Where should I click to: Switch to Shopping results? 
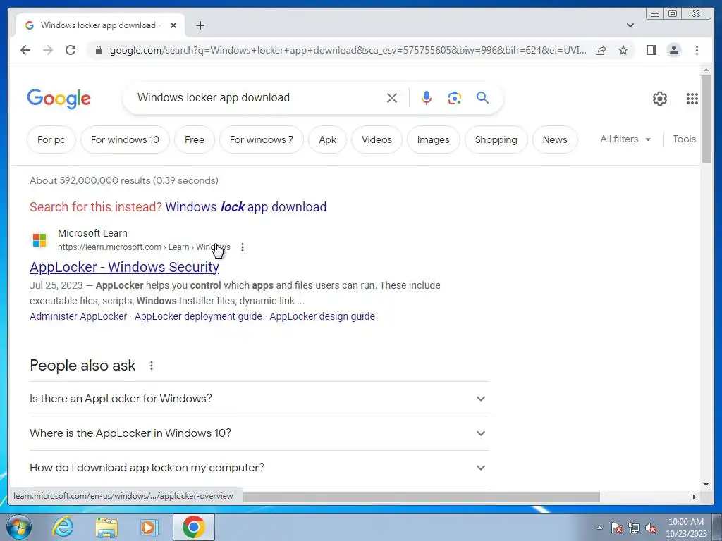click(496, 139)
